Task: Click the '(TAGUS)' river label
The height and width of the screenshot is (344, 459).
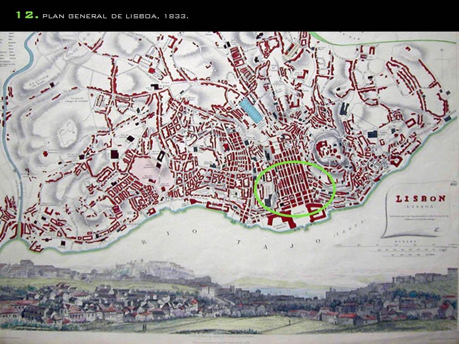Action: 349,228
